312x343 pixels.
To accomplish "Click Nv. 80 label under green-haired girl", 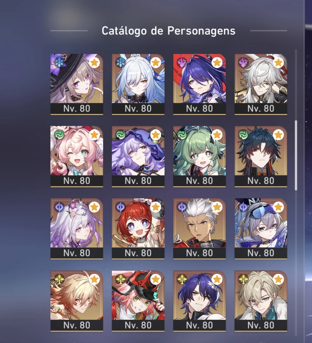I will click(199, 181).
